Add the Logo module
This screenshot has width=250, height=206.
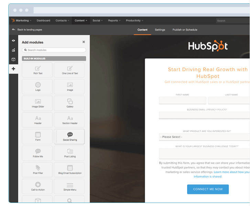(x=37, y=86)
